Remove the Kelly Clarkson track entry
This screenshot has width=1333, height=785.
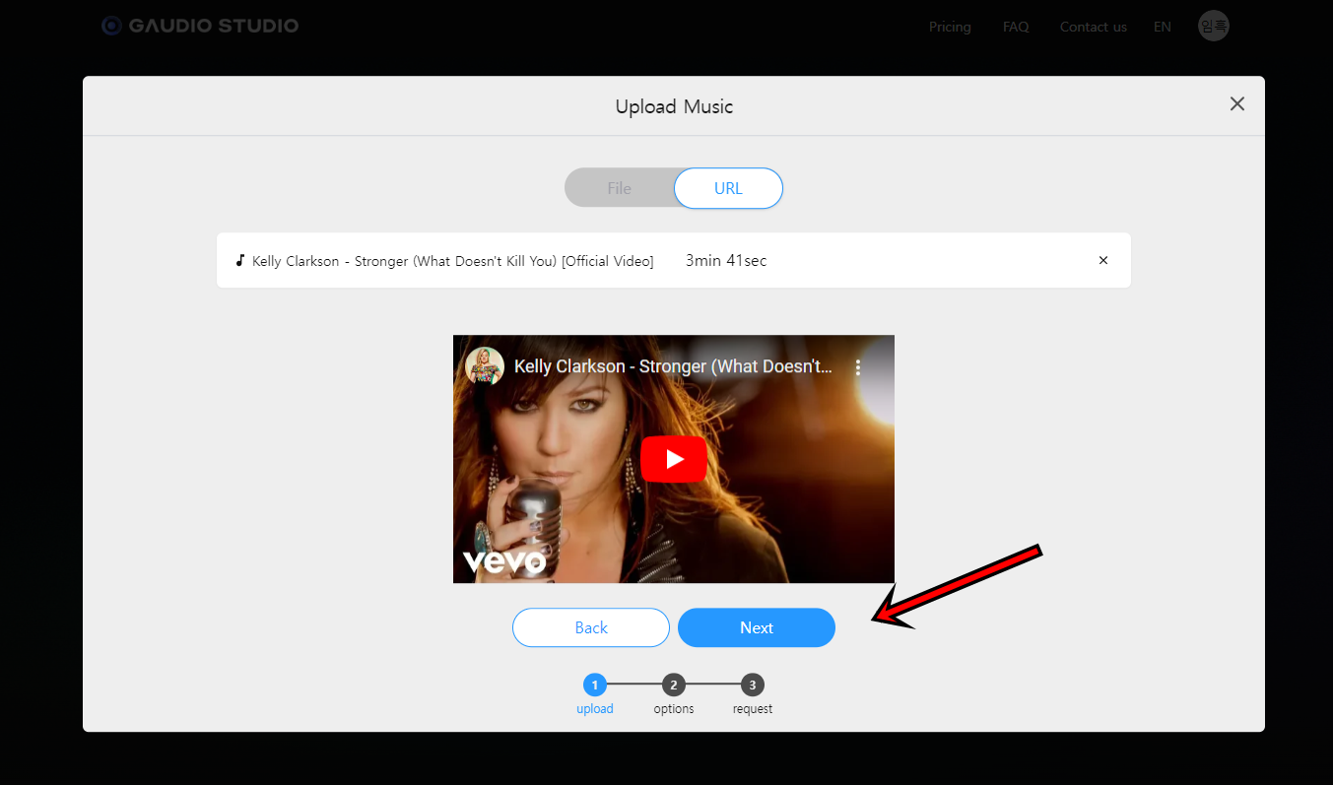click(1103, 261)
